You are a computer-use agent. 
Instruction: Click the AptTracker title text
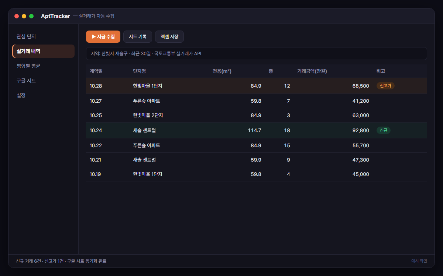coord(55,16)
